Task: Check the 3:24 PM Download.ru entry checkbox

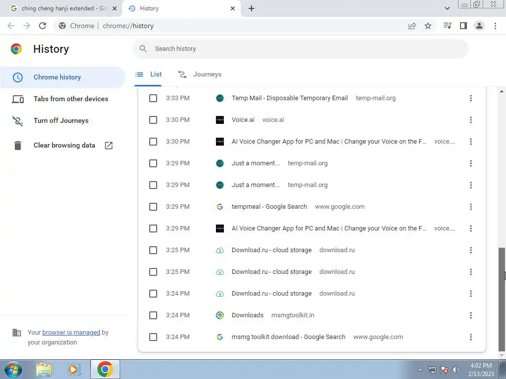Action: click(153, 294)
